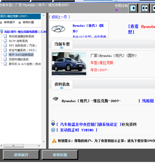155x163 pixels.
Task: Click the padlock icon beside 汽车防盗 link
Action: 53,123
